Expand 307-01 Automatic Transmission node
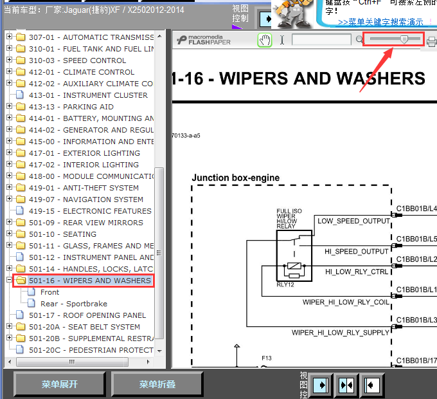 point(9,37)
